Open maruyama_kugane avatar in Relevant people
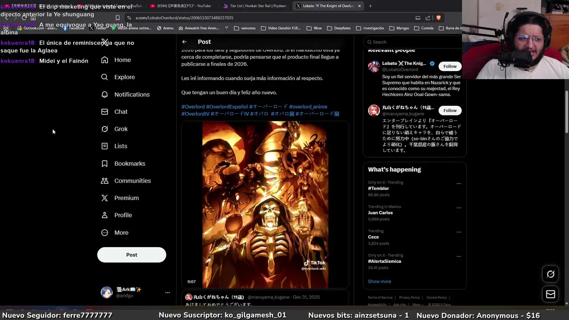This screenshot has height=320, width=569. tap(374, 110)
